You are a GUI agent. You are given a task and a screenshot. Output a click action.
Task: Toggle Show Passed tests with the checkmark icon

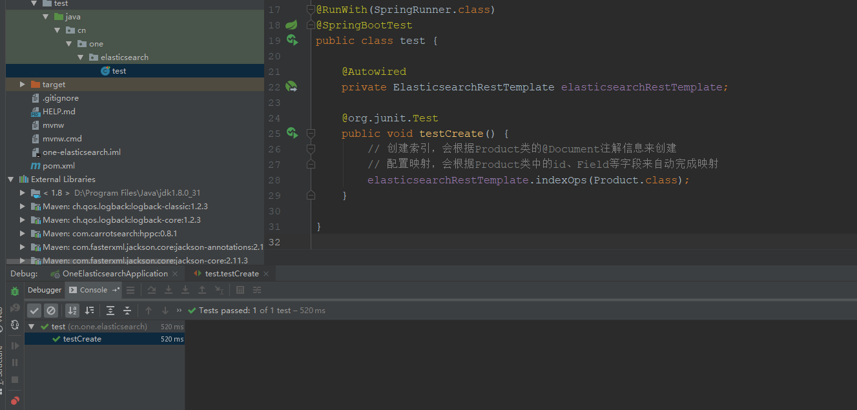click(x=34, y=310)
